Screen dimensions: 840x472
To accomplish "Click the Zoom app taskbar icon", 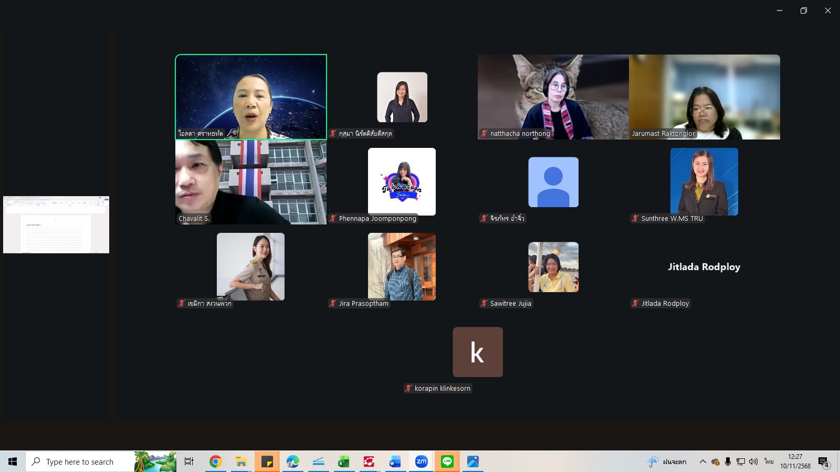I will pos(421,462).
